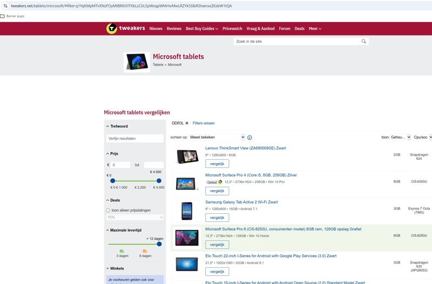The image size is (432, 284).
Task: Go to Nieuws section
Action: pos(156,29)
